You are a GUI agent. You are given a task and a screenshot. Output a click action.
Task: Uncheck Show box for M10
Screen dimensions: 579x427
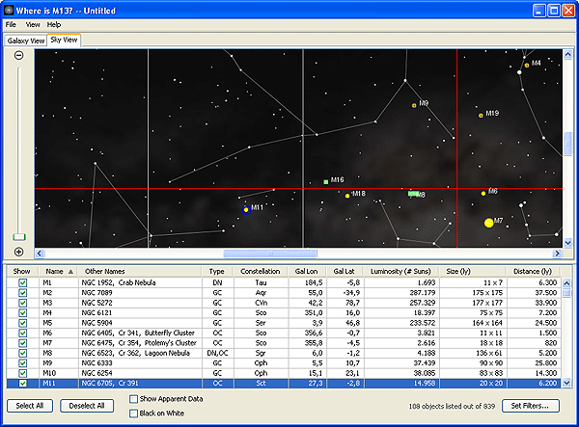coord(23,373)
